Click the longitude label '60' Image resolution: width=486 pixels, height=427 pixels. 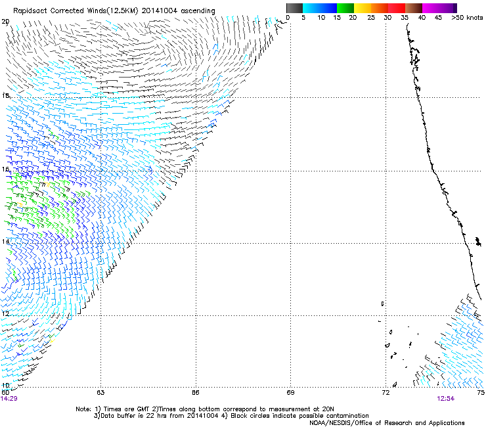(x=5, y=393)
